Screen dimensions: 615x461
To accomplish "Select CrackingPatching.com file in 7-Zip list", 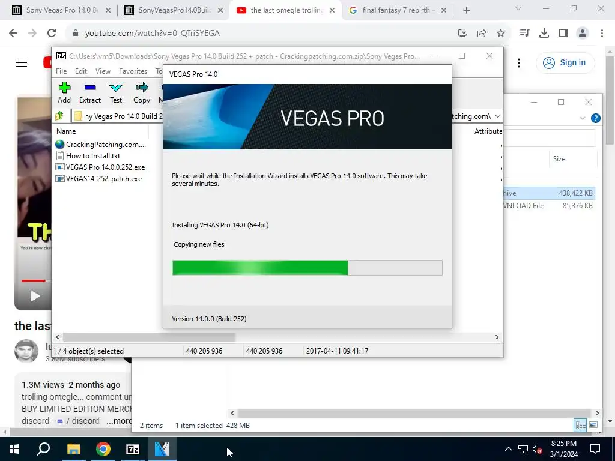I will pyautogui.click(x=101, y=145).
